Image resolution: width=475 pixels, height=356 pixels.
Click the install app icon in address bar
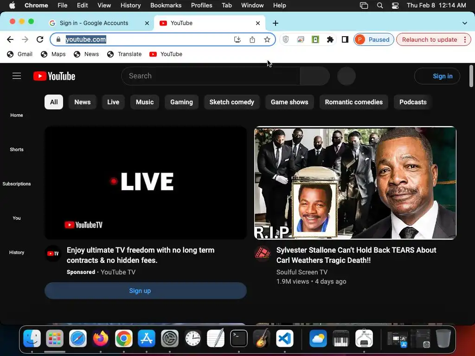point(237,39)
